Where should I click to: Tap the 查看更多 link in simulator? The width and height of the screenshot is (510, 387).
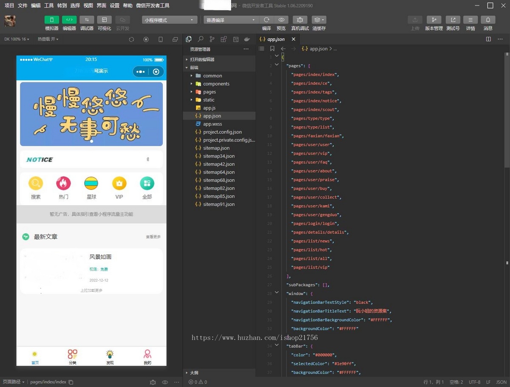point(153,237)
